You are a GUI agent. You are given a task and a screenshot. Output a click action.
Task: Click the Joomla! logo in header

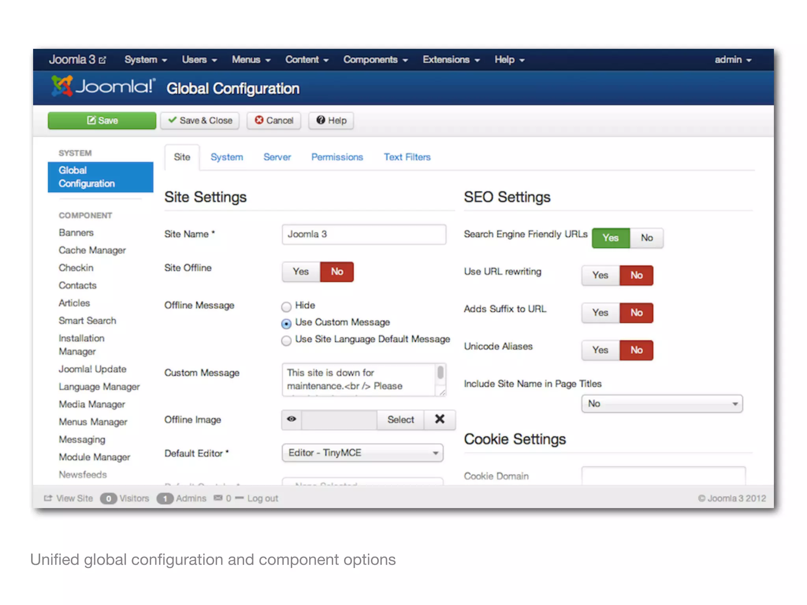(x=103, y=86)
